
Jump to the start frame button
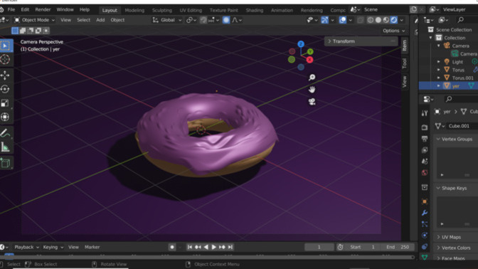point(190,247)
